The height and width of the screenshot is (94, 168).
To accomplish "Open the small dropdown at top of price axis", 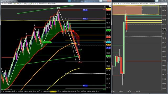I will tap(110, 6).
